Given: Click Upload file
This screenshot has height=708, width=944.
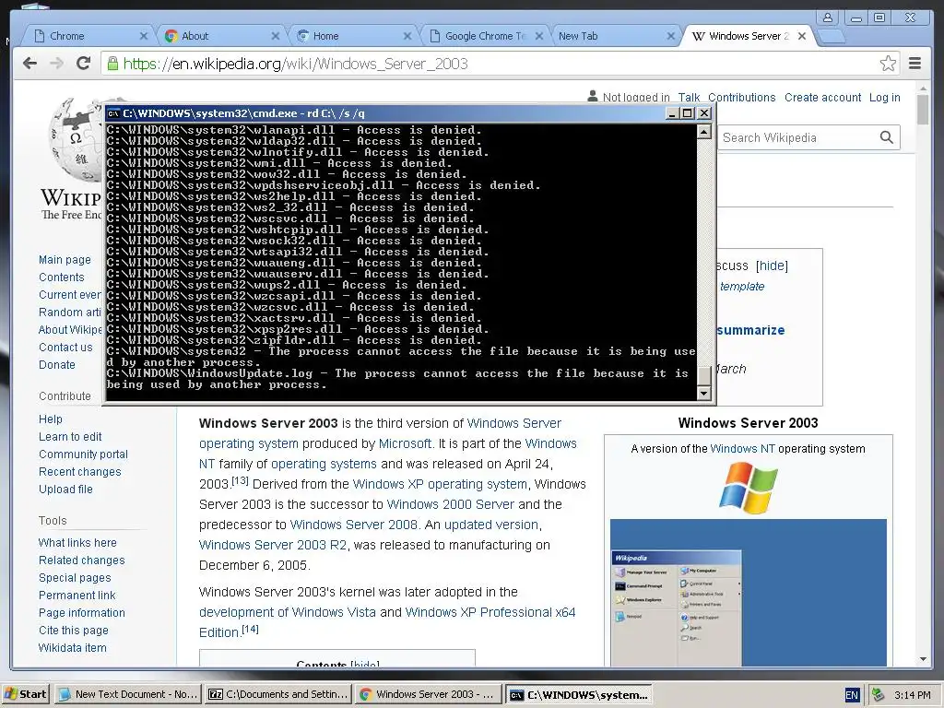Looking at the screenshot, I should coord(65,489).
